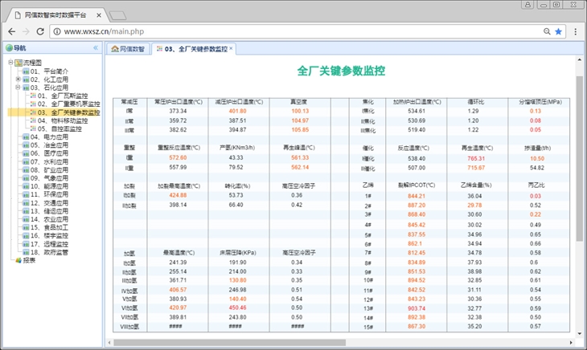Click value 534.61 in I焦化 row
Image resolution: width=587 pixels, height=350 pixels.
pyautogui.click(x=417, y=111)
